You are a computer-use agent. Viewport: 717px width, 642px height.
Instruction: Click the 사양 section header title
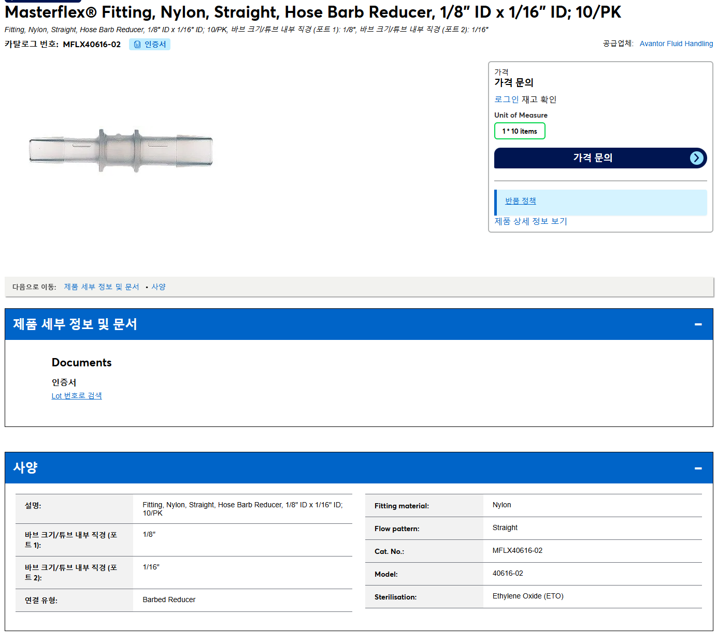point(25,467)
